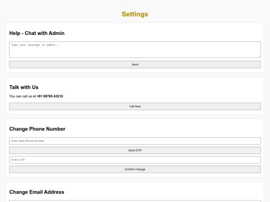
Task: Click the textarea resize handle corner
Action: tap(259, 56)
